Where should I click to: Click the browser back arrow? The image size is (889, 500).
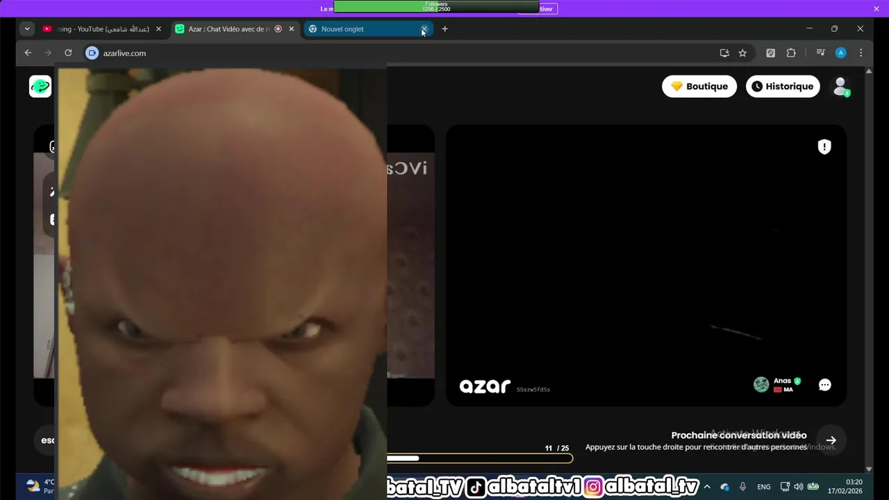point(28,53)
